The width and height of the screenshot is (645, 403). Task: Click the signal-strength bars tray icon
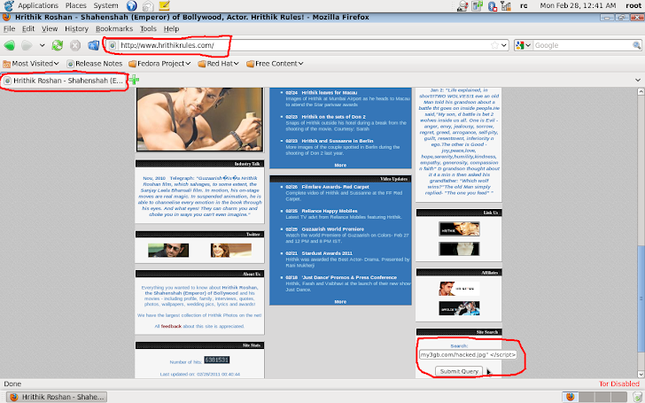[x=506, y=5]
